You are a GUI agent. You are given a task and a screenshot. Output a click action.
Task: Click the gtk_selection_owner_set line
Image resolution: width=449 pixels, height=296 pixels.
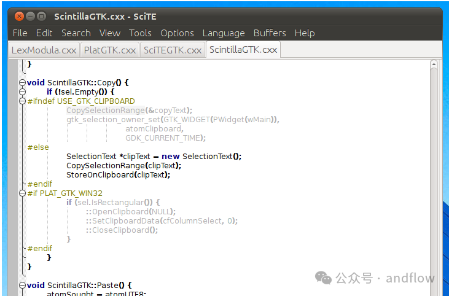click(x=173, y=120)
